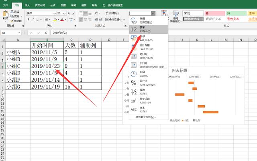Choose Accounting (会计专用) format option

[149, 47]
